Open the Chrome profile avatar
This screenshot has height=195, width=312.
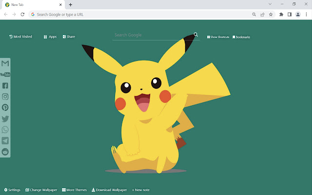298,14
